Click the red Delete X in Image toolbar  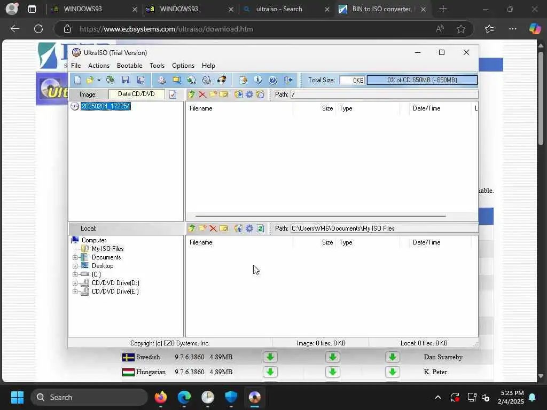tap(202, 94)
